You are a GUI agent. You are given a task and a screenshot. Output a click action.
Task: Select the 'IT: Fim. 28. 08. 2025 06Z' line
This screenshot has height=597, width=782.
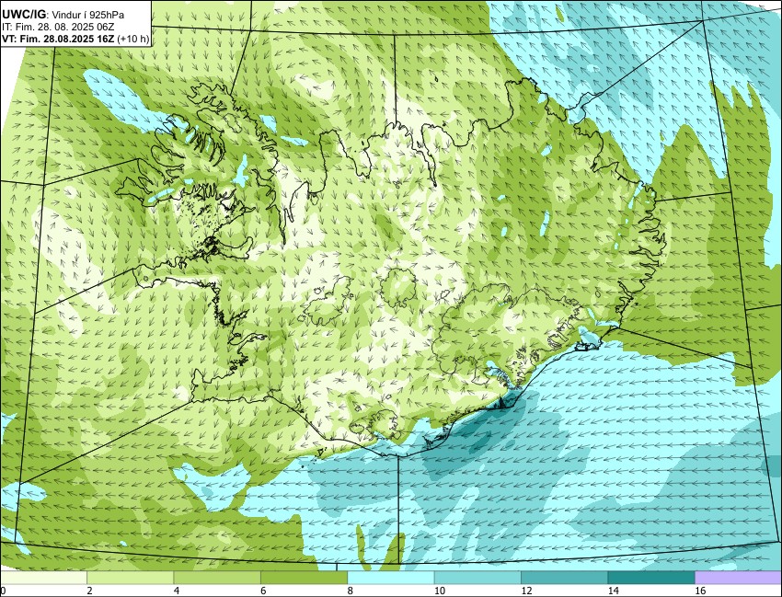58,27
